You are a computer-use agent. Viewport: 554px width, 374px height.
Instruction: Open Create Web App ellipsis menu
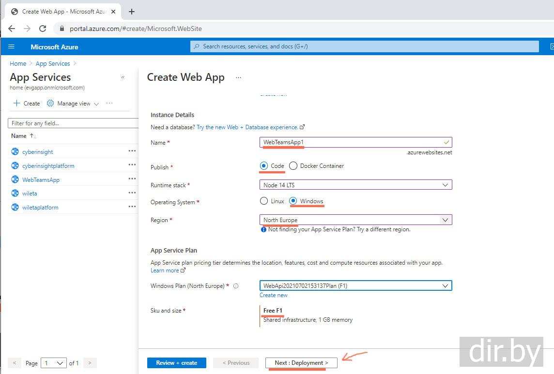[x=238, y=77]
